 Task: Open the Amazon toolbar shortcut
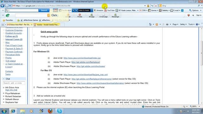[x=99, y=10]
